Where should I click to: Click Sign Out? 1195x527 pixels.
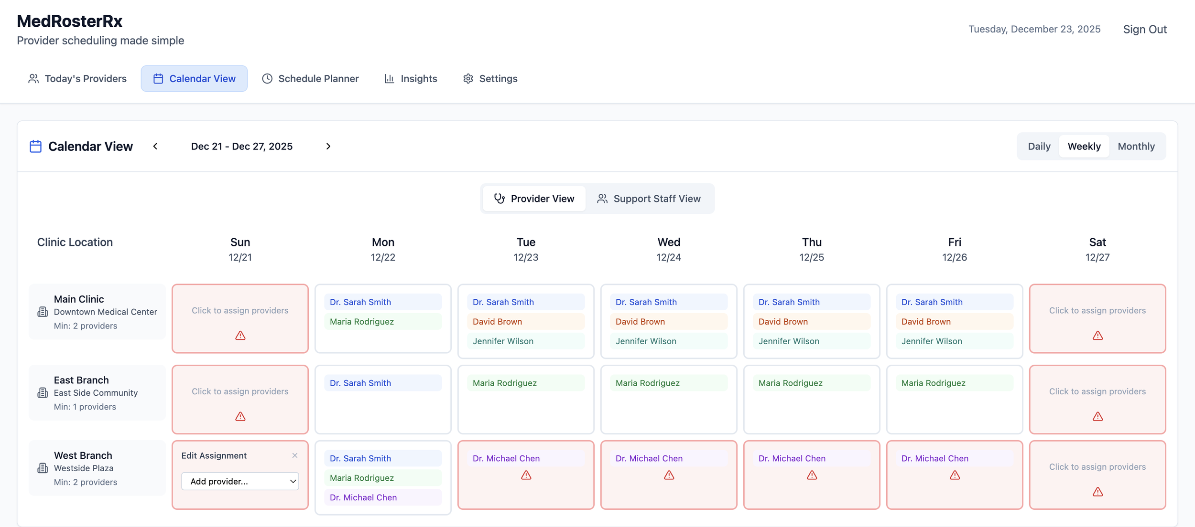click(x=1144, y=29)
